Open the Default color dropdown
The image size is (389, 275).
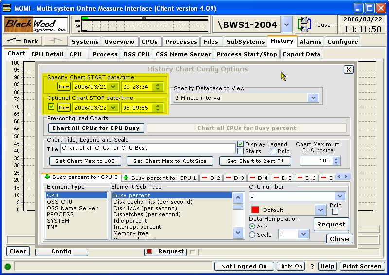click(320, 210)
